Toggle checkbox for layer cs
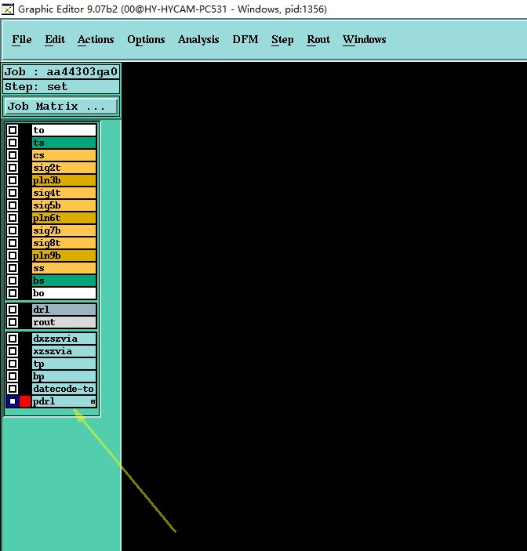 [x=13, y=155]
